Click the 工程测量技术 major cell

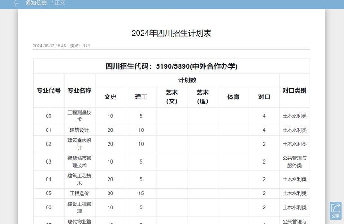coord(79,116)
